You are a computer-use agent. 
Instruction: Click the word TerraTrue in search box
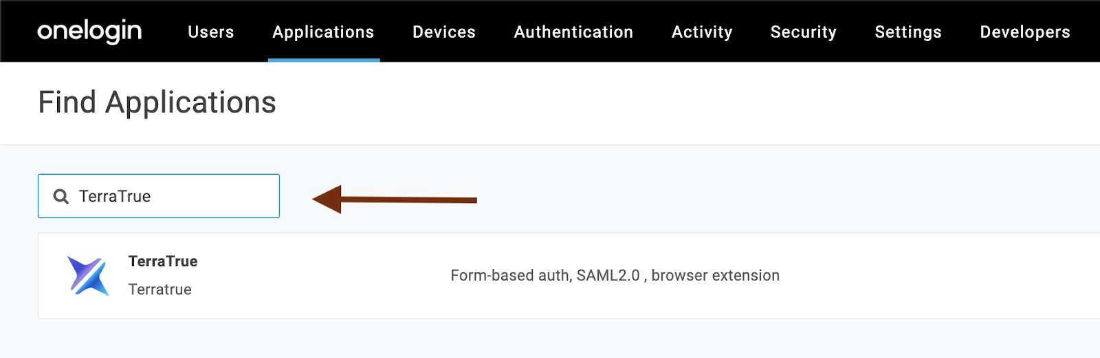[x=115, y=197]
